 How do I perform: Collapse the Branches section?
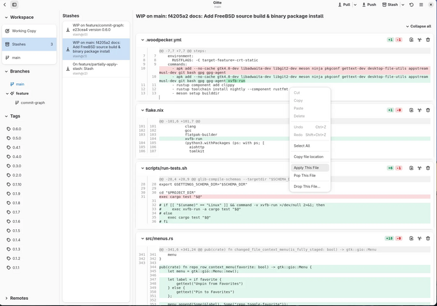(6, 71)
